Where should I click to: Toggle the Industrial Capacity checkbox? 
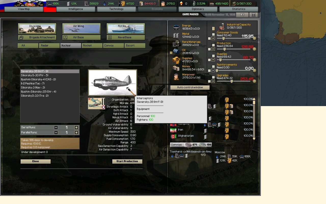(x=213, y=29)
